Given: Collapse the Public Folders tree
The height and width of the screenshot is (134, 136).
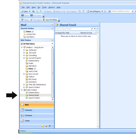Looking at the screenshot, I should click(22, 90).
